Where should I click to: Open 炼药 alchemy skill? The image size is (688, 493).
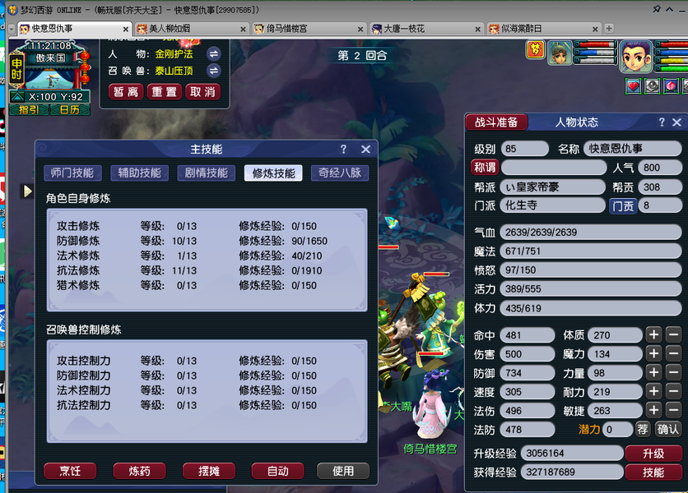pos(140,471)
